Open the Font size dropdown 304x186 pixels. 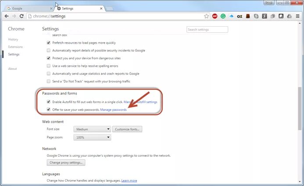pos(92,129)
